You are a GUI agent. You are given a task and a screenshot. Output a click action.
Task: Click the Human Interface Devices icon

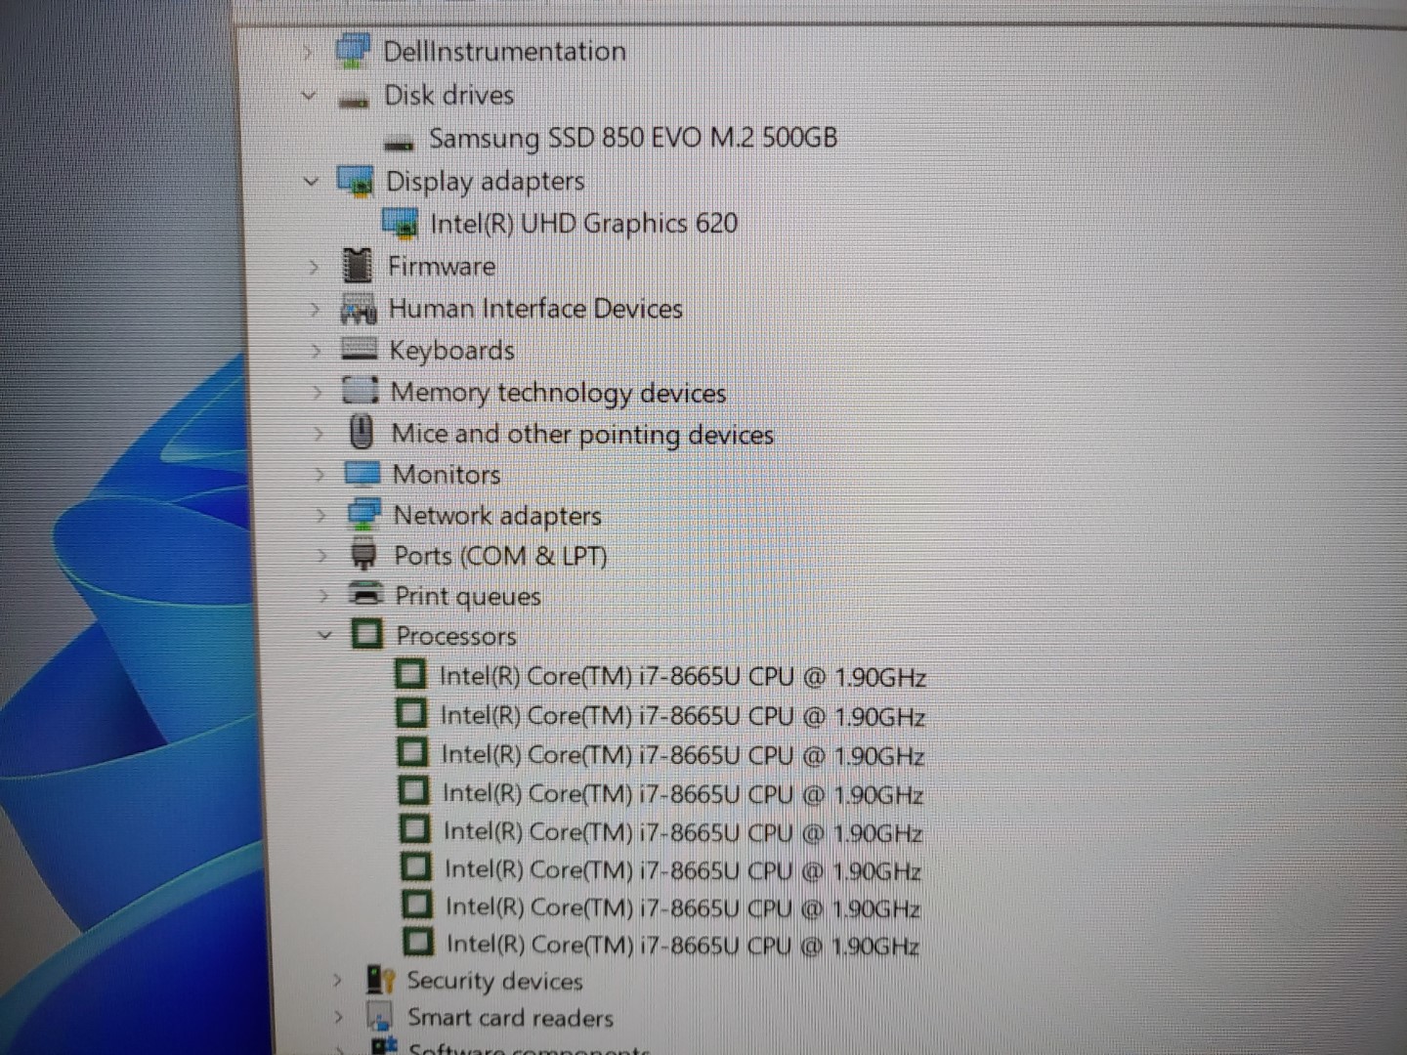359,309
